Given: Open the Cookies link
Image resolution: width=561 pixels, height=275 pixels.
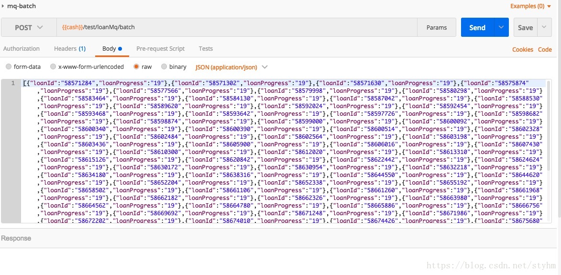Looking at the screenshot, I should pyautogui.click(x=523, y=50).
